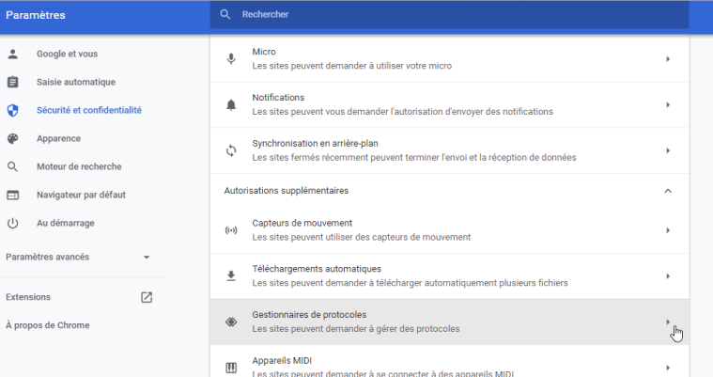Expand the Paramètres avancés dropdown arrow
Screen dimensions: 713x377
[x=147, y=257]
